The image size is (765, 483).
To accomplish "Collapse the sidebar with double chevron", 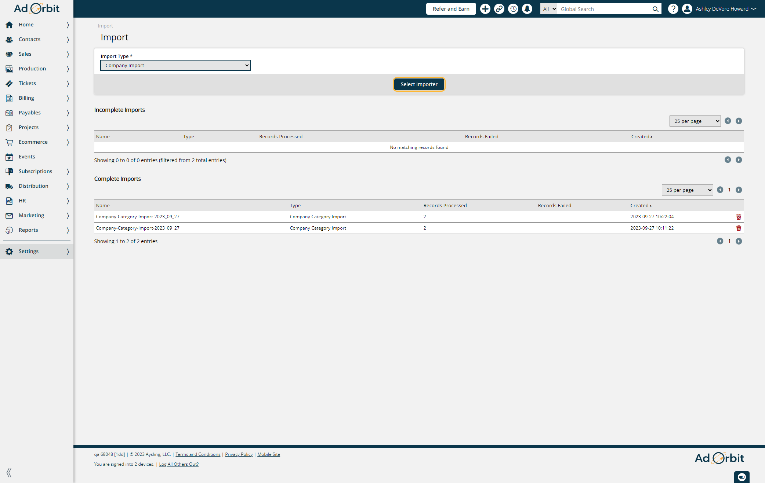I will tap(9, 473).
